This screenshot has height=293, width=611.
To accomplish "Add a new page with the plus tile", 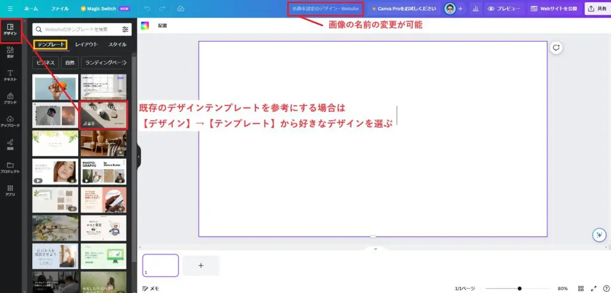I will [201, 266].
